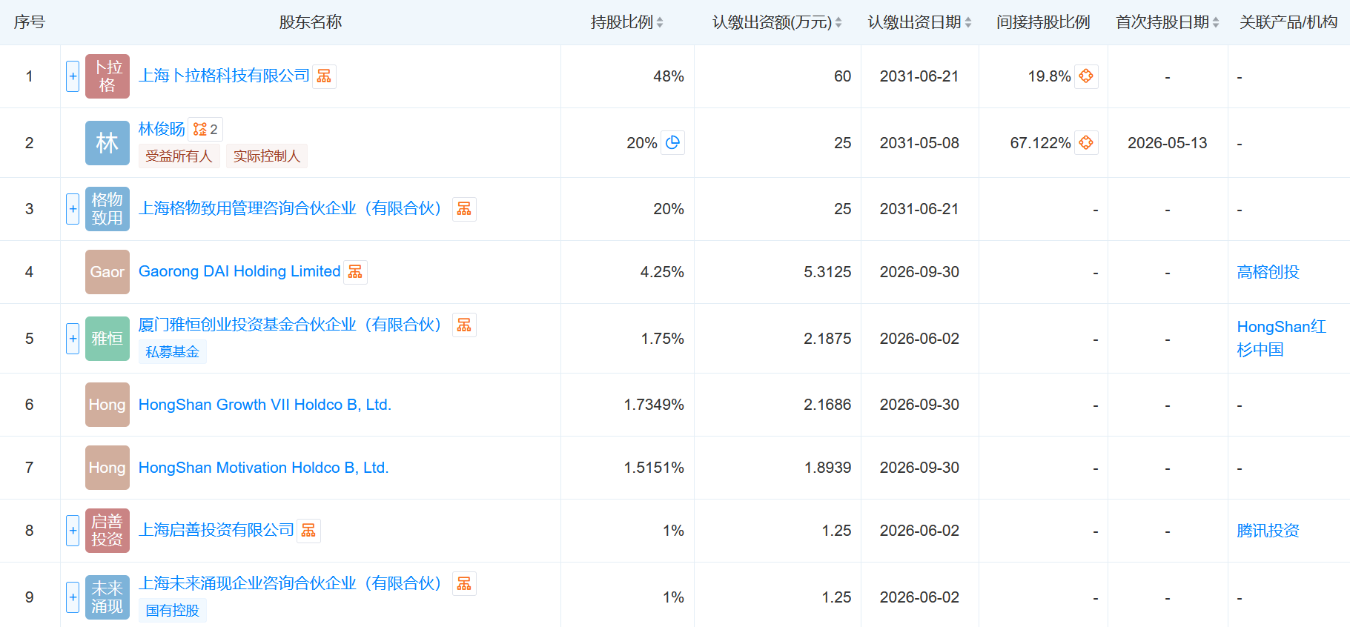
Task: Open equity structure icon for 厦门雅恒创业投资基金合伙企业
Action: (x=464, y=325)
